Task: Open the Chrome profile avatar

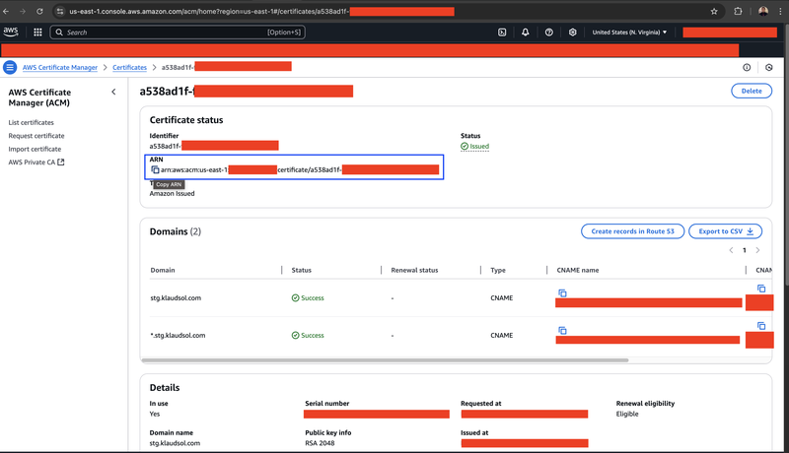Action: tap(763, 11)
